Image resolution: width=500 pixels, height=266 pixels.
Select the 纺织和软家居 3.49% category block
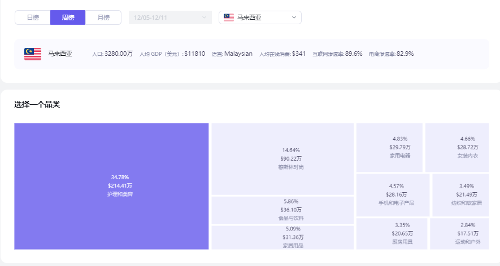click(x=460, y=195)
